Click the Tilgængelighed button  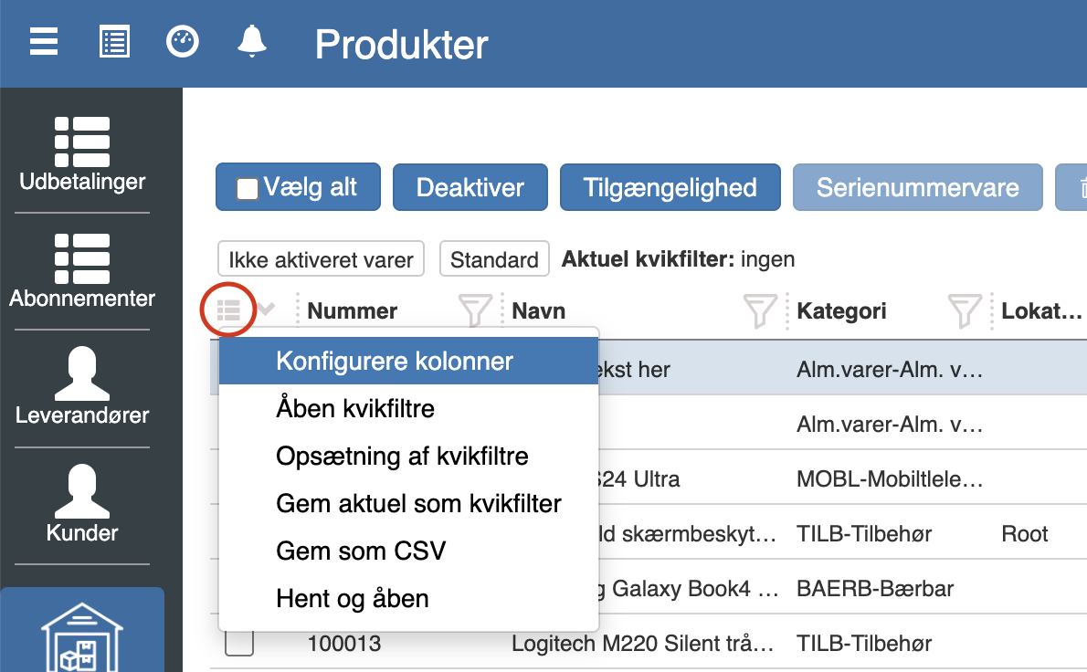(670, 188)
